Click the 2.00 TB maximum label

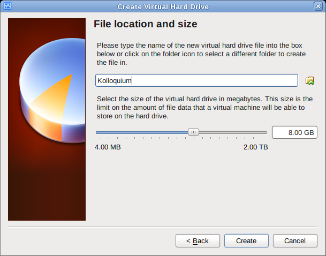tap(255, 147)
